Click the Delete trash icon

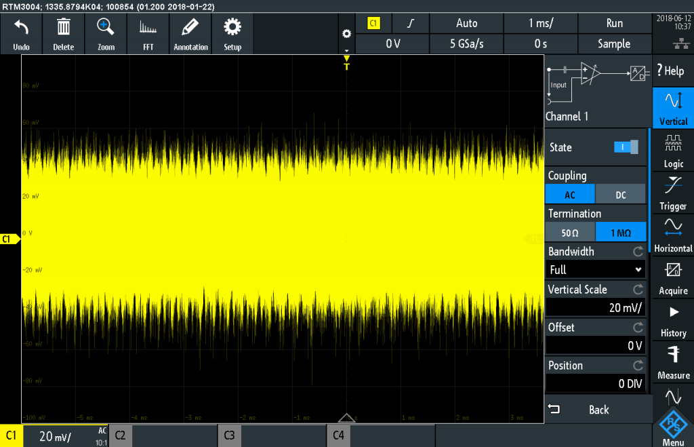click(x=63, y=28)
